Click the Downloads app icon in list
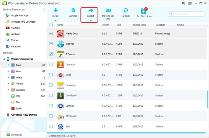Viewport: 209px width, 138px height. 61,96
